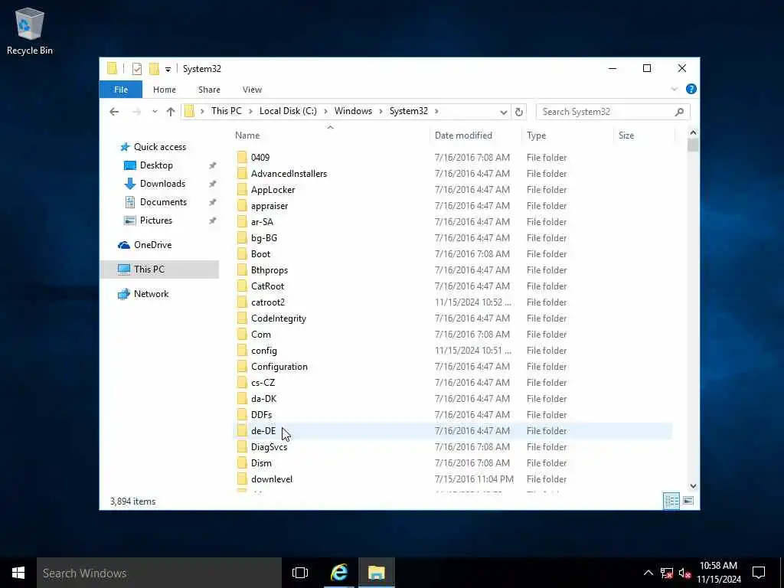Viewport: 784px width, 588px height.
Task: Click scrollbar down arrow in file list
Action: click(693, 486)
